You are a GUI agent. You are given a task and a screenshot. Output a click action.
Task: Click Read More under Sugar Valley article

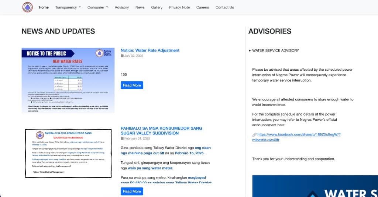132,191
